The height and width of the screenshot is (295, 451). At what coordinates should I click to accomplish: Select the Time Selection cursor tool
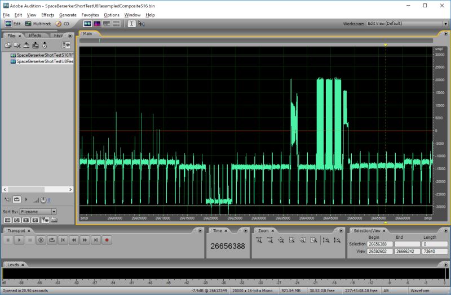pyautogui.click(x=131, y=24)
